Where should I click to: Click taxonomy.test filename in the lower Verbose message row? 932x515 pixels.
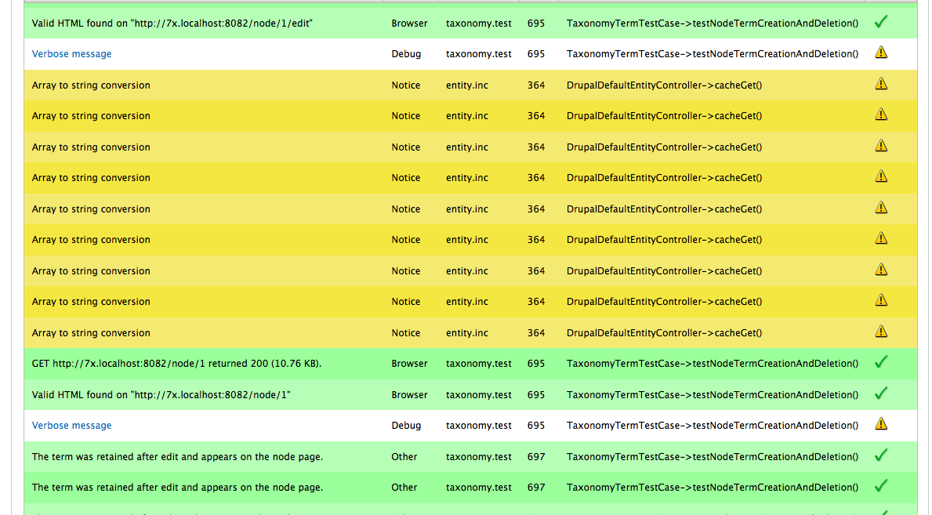click(478, 426)
